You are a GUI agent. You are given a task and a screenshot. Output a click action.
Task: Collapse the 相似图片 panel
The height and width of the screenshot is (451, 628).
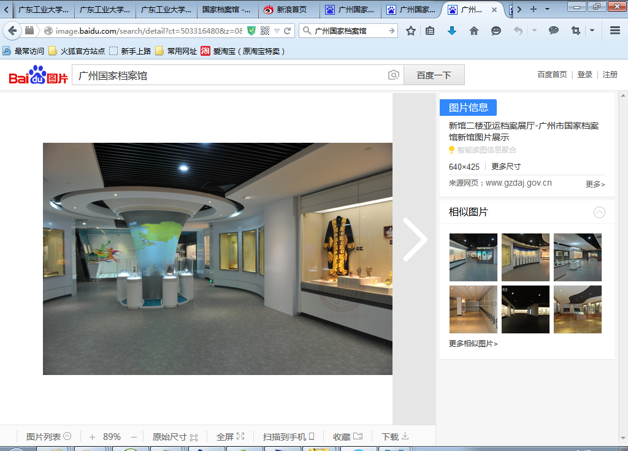(x=599, y=213)
